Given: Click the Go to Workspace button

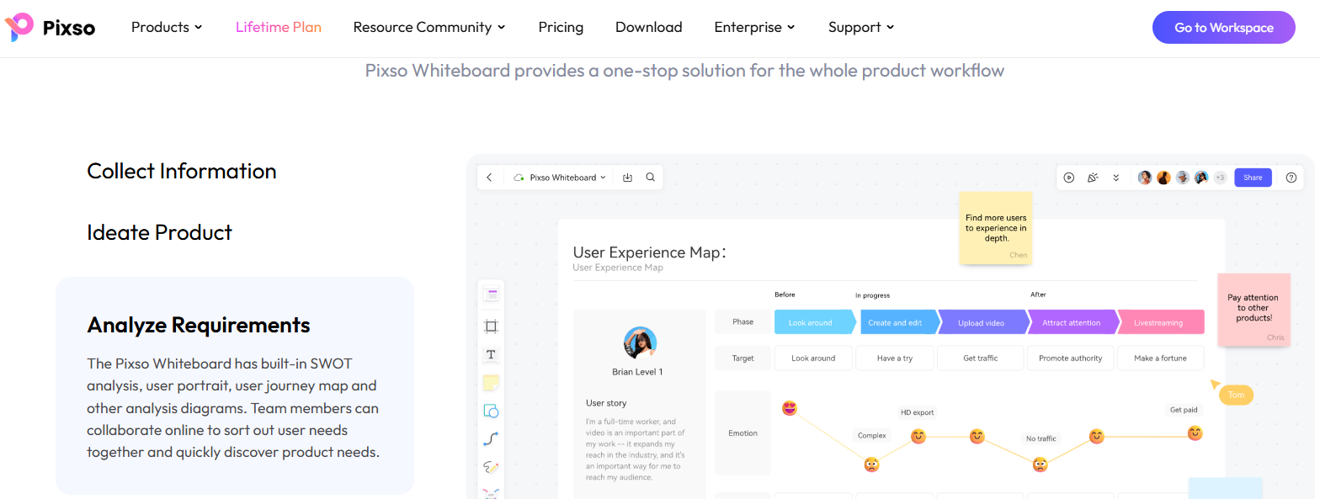Looking at the screenshot, I should point(1224,27).
